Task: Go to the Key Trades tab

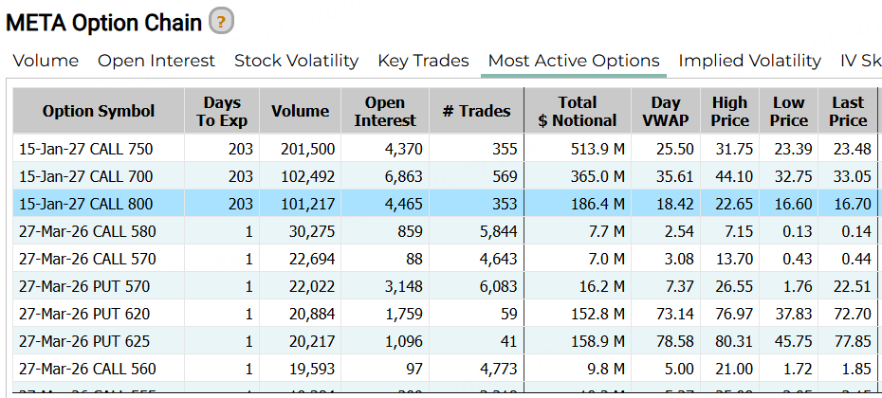Action: point(423,61)
